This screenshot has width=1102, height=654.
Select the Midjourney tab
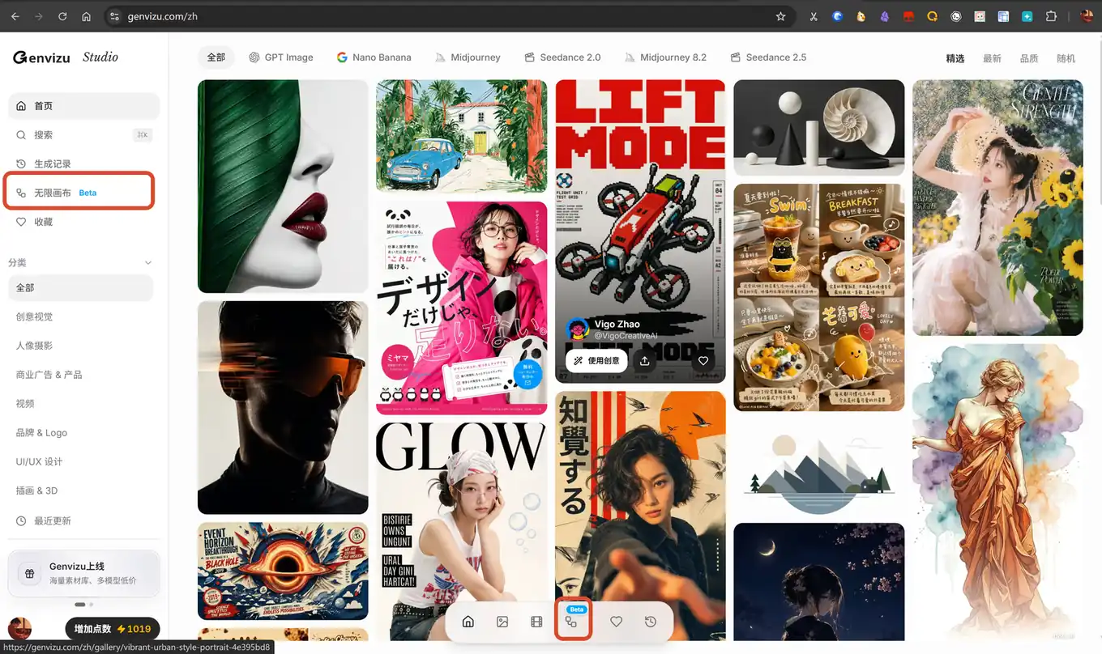tap(468, 57)
